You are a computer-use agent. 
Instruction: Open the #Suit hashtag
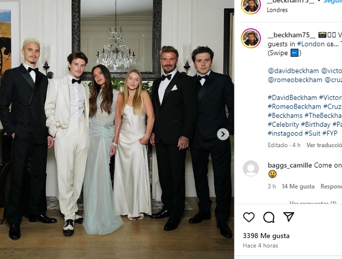click(312, 133)
